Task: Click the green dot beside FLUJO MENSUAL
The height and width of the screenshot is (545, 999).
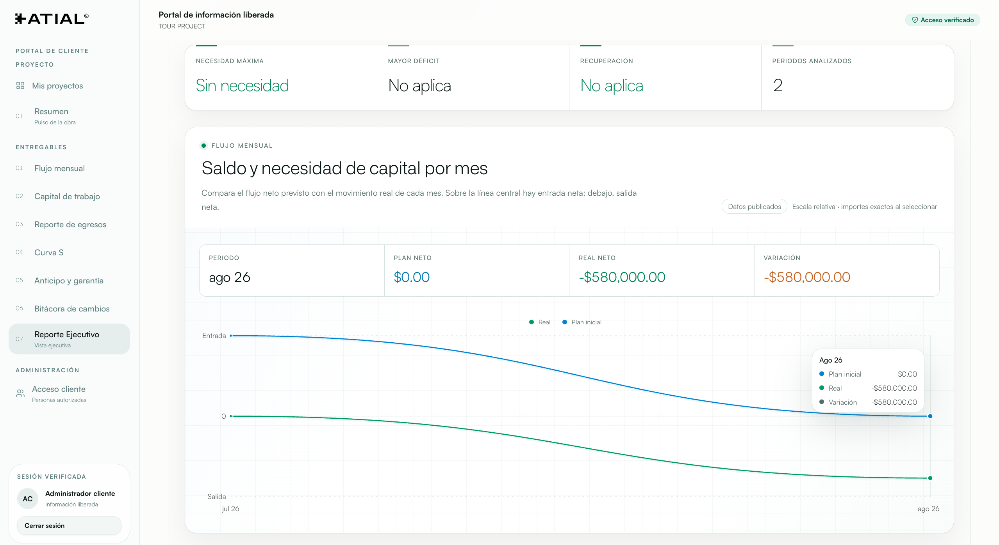Action: pos(203,145)
